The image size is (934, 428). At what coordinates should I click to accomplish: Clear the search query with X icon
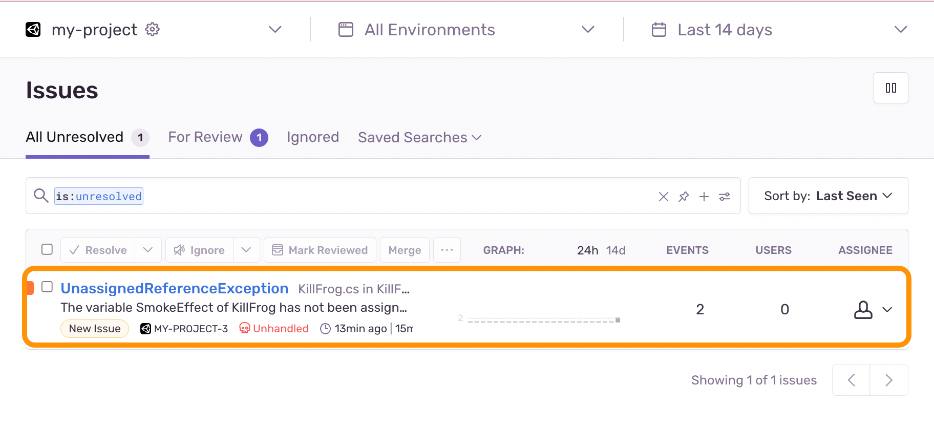(x=663, y=197)
